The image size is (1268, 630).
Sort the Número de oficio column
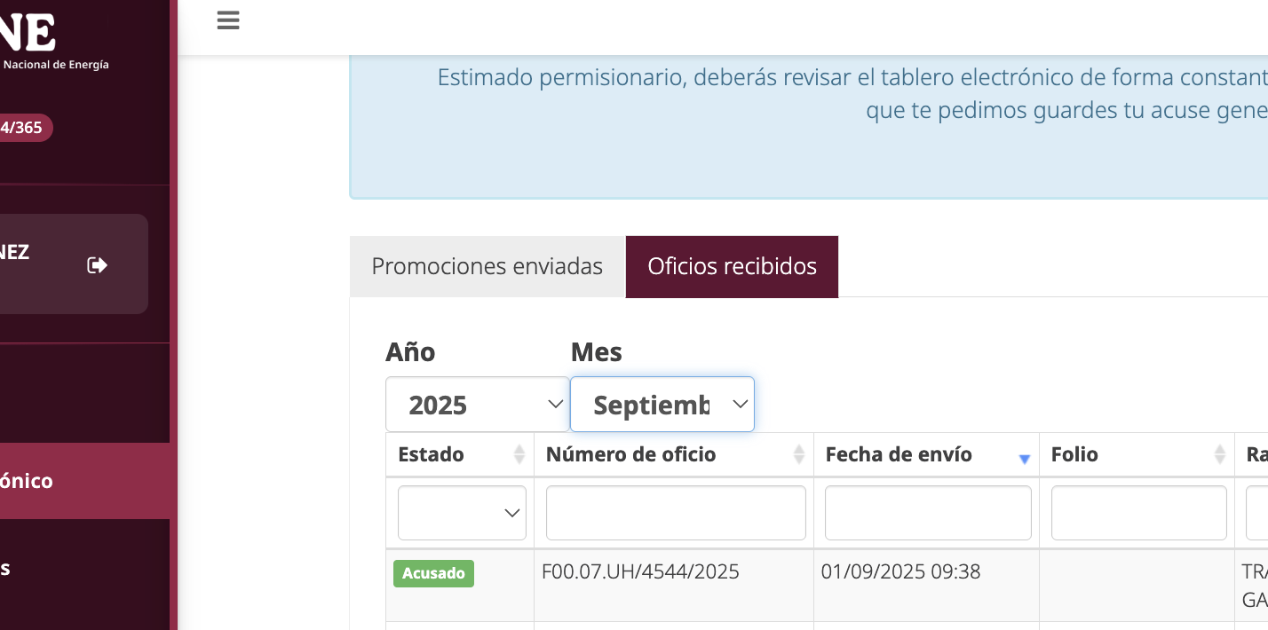[799, 454]
